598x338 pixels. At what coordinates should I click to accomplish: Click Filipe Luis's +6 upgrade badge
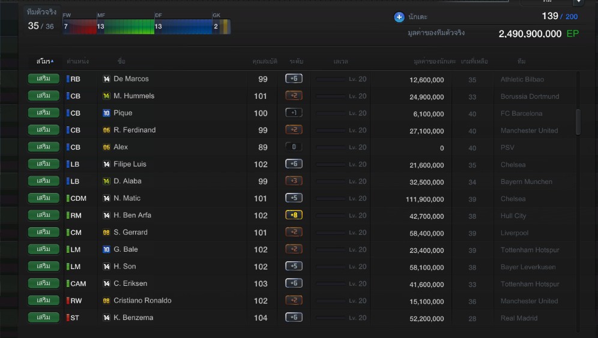click(x=294, y=164)
